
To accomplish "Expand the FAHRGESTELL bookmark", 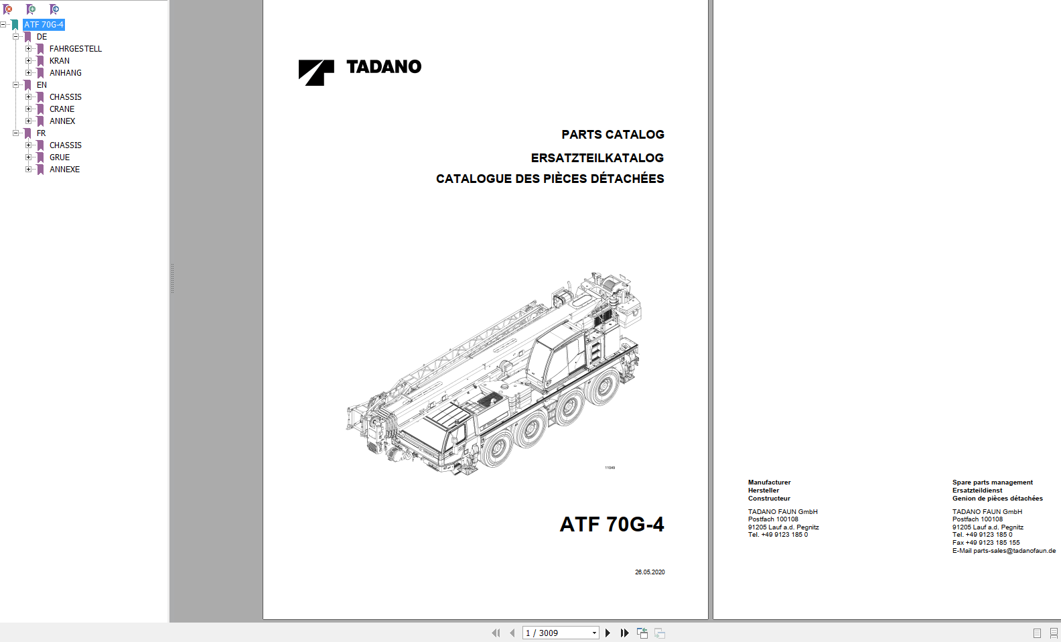I will (29, 49).
